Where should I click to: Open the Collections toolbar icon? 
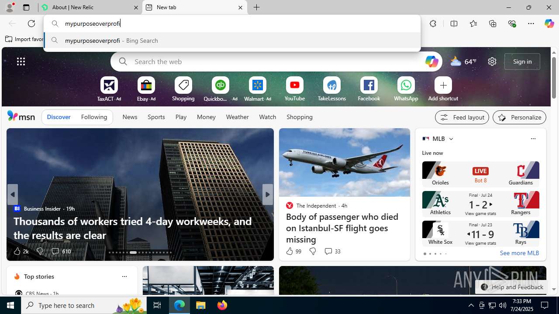493,24
